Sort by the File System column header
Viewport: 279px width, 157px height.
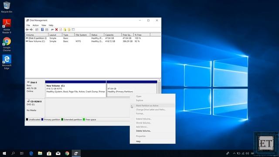coord(82,35)
